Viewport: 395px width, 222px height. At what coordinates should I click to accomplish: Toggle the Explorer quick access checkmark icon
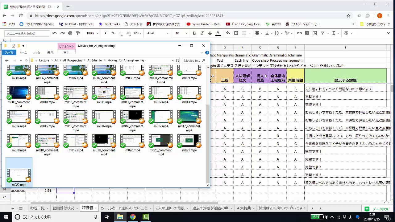[x=13, y=46]
